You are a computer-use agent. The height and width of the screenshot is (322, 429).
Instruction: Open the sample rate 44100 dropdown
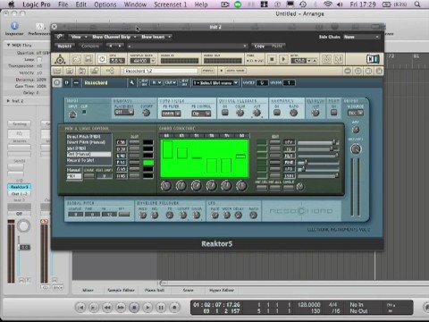pos(143,61)
